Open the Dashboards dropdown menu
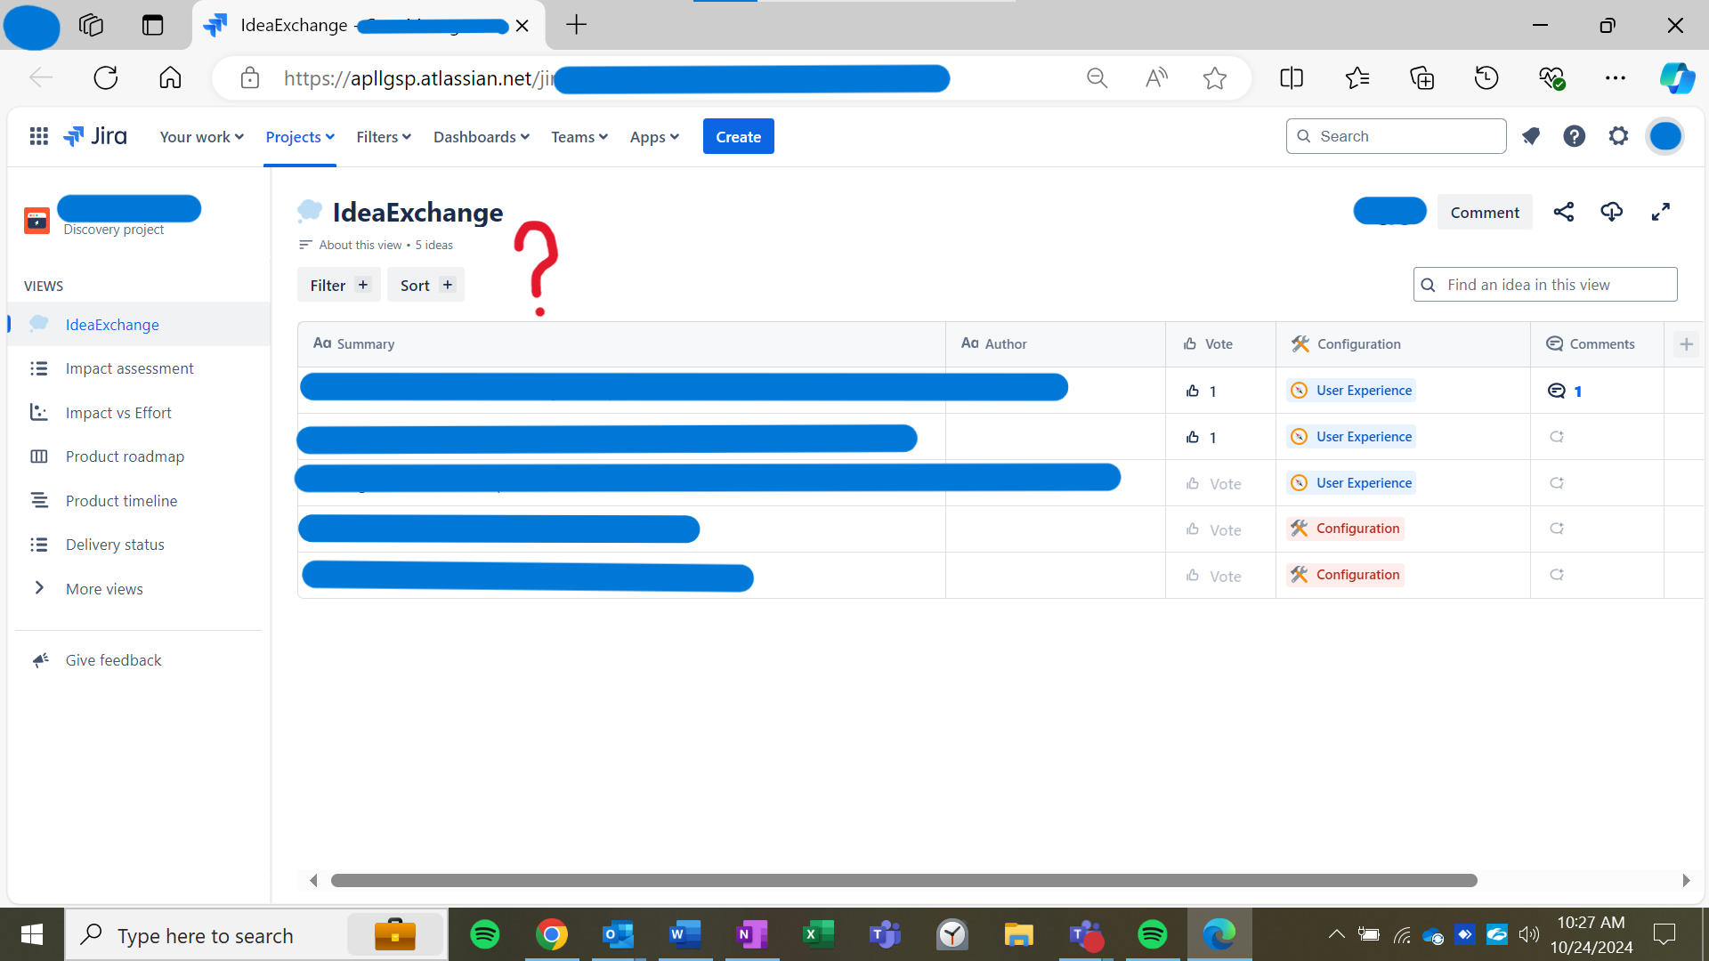 coord(482,137)
